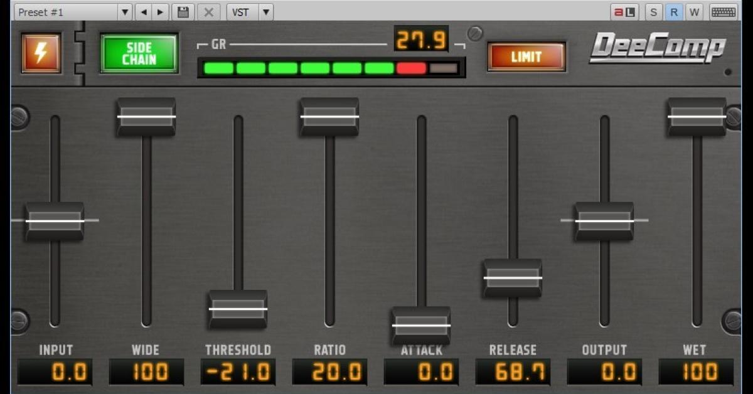Screen dimensions: 753x394
Task: Click the S button in the top bar
Action: click(654, 12)
